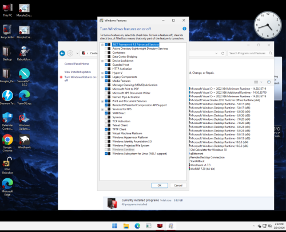Viewport: 286px width, 232px height.
Task: Select the qBittorrent program entry
Action: (x=197, y=154)
